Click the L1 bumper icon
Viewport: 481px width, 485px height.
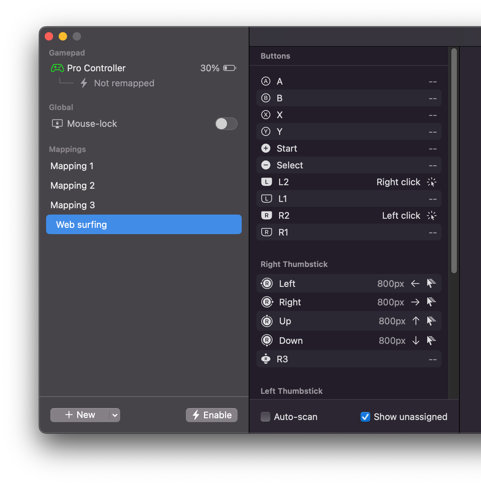pyautogui.click(x=267, y=199)
